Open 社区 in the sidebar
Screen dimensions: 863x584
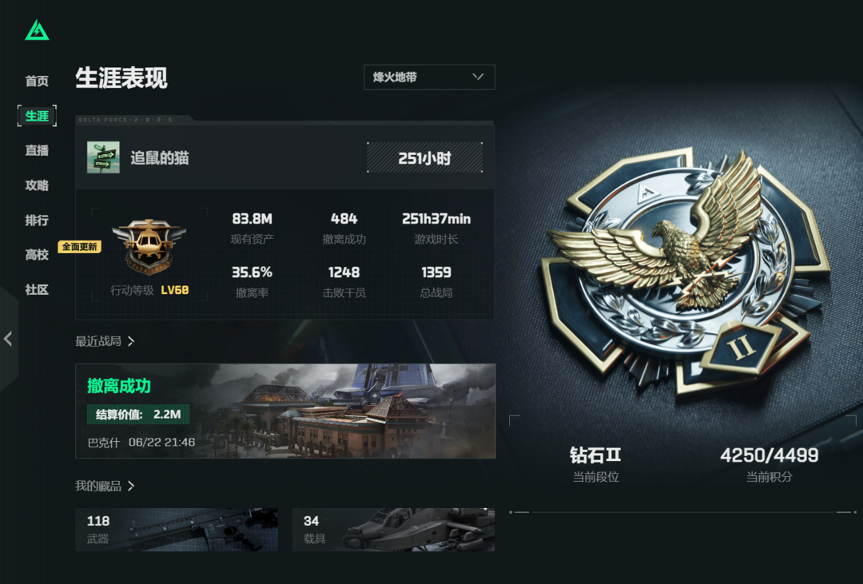click(37, 290)
